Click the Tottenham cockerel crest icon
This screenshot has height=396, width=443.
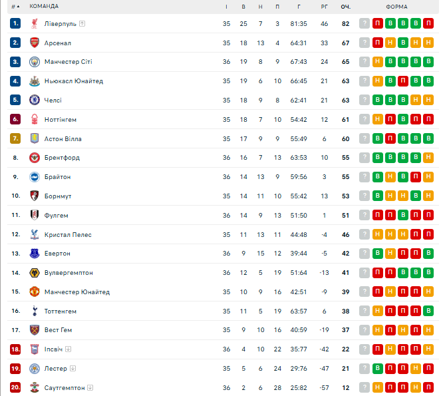[x=35, y=311]
